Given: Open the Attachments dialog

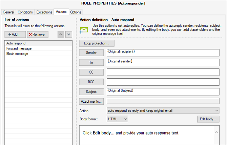Looking at the screenshot, I should (91, 101).
